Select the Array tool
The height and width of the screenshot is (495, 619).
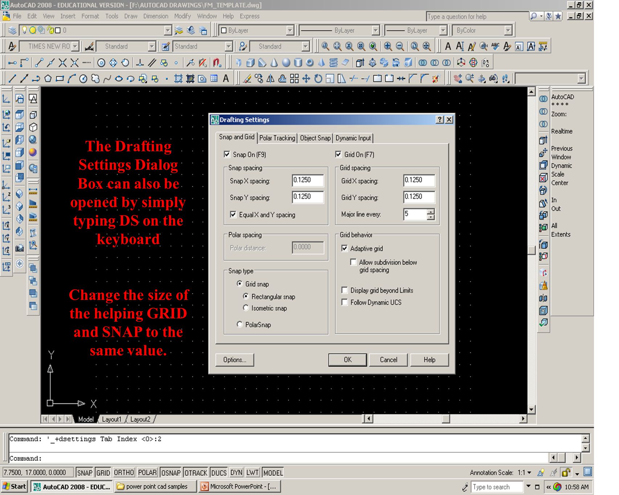point(294,79)
